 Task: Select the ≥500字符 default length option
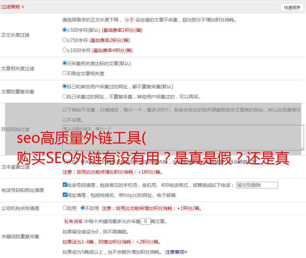coord(65,30)
